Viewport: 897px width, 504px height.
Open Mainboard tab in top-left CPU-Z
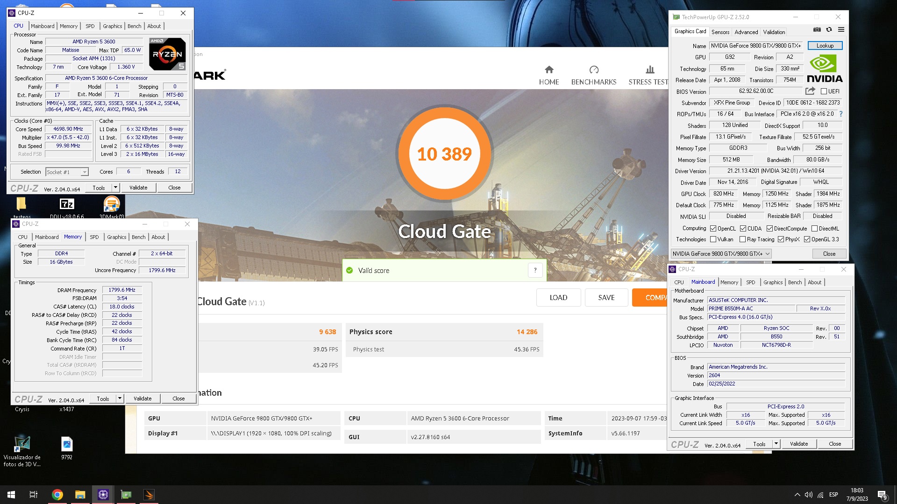pyautogui.click(x=43, y=26)
